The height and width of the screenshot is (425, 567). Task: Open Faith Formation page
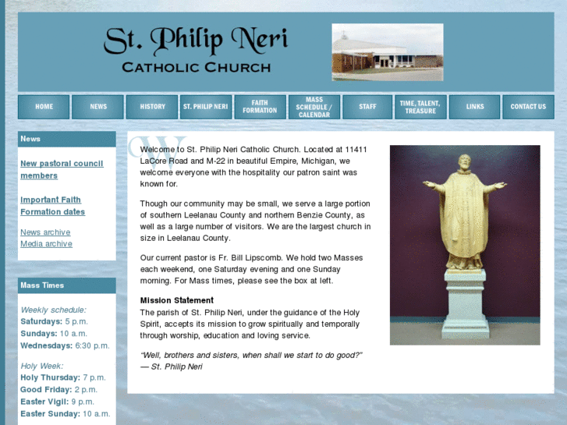pos(260,107)
